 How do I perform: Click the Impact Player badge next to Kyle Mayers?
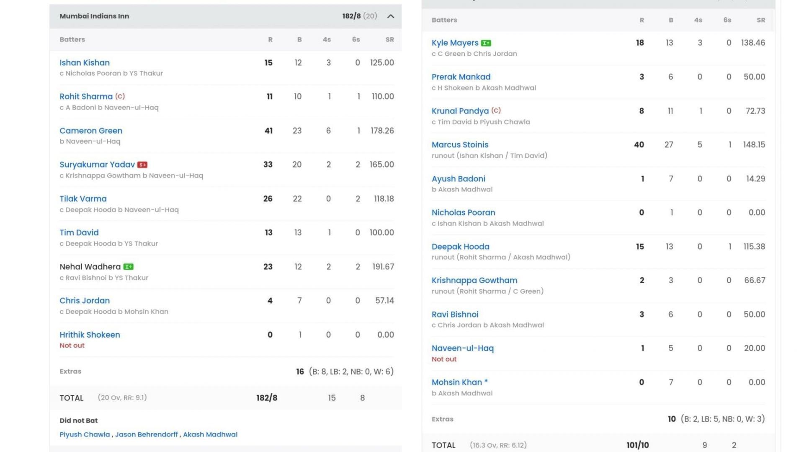tap(487, 42)
